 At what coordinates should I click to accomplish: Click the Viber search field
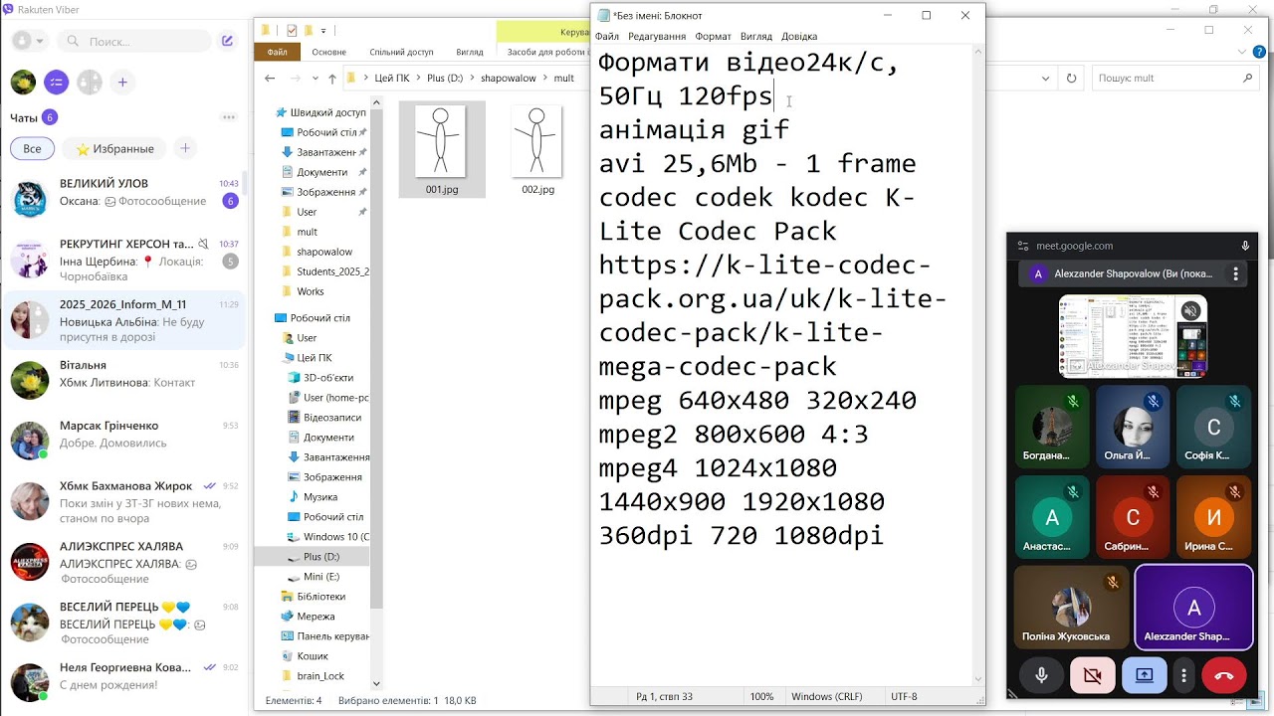134,41
